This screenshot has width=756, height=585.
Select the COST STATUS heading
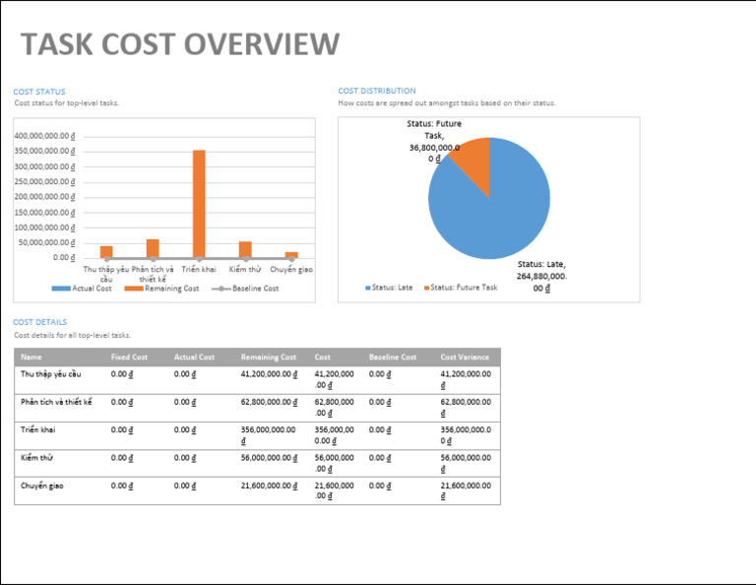(39, 92)
